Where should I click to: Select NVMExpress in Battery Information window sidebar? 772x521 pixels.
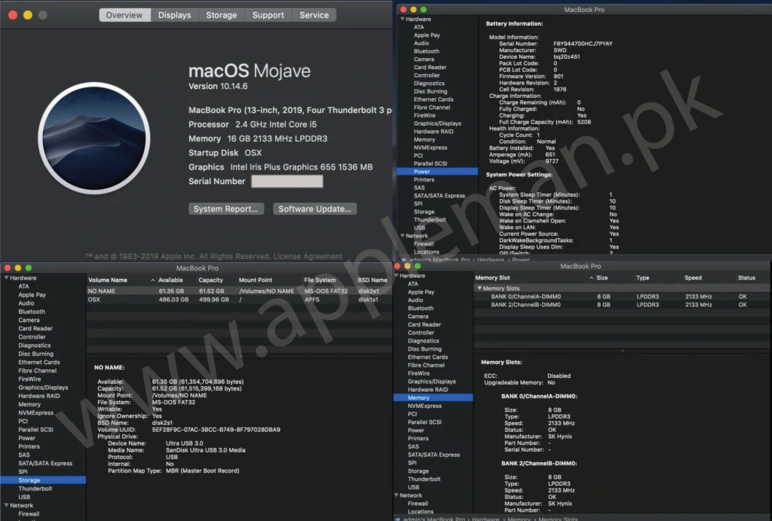431,147
